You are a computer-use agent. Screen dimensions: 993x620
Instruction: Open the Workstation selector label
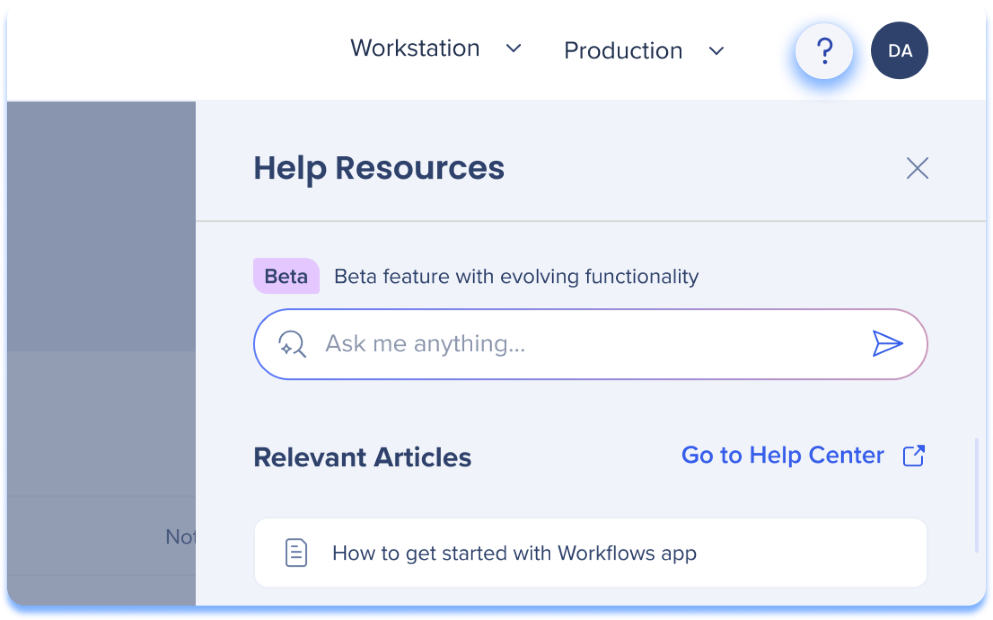[x=415, y=48]
